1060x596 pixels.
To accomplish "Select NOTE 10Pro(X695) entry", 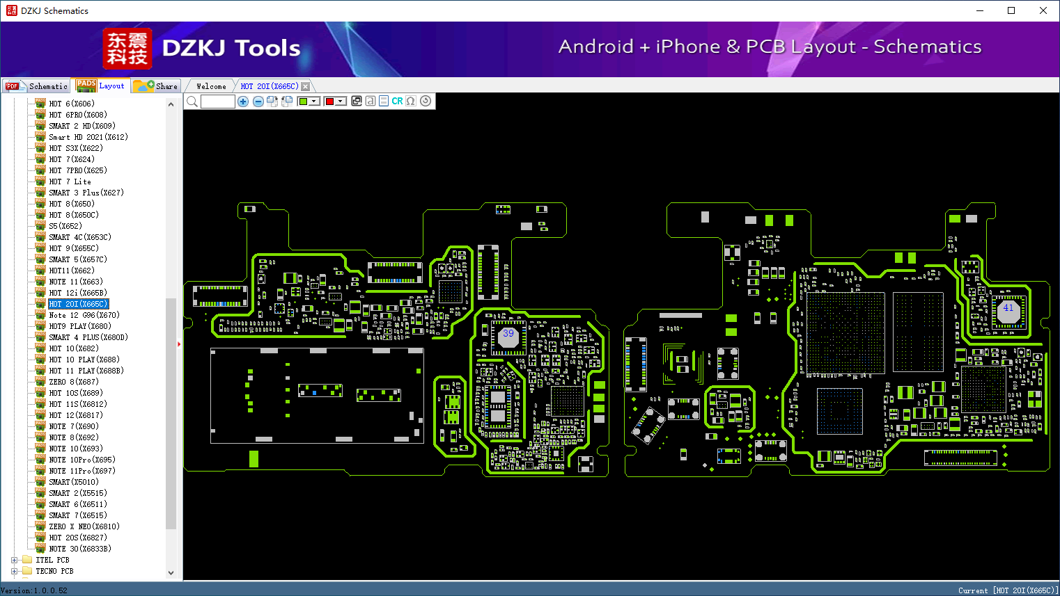I will click(82, 460).
